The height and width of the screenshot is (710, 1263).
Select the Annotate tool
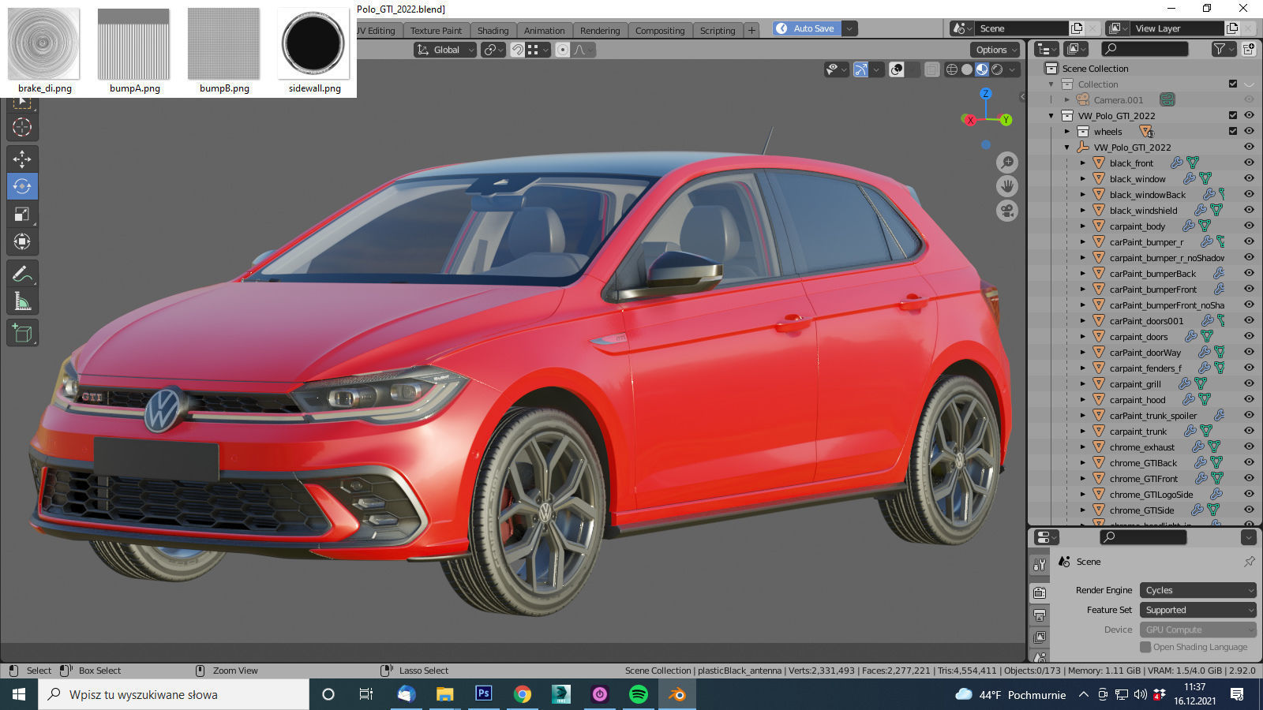[22, 274]
